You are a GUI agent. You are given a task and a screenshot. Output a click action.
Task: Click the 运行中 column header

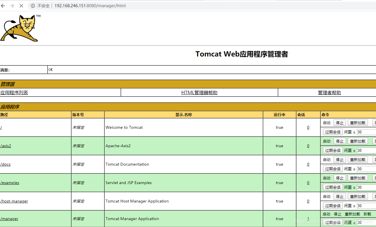279,115
